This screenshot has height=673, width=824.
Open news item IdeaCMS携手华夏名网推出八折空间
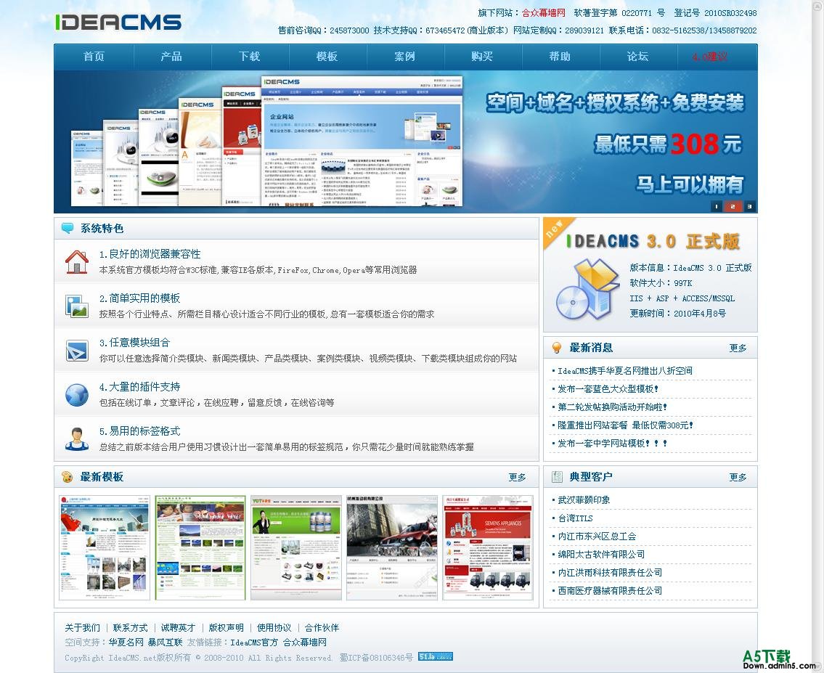click(625, 370)
